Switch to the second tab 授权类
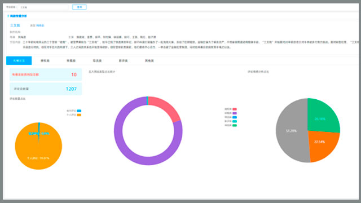 point(45,60)
